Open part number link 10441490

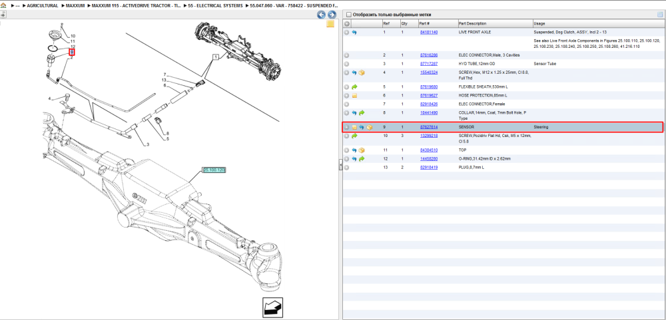click(x=429, y=113)
